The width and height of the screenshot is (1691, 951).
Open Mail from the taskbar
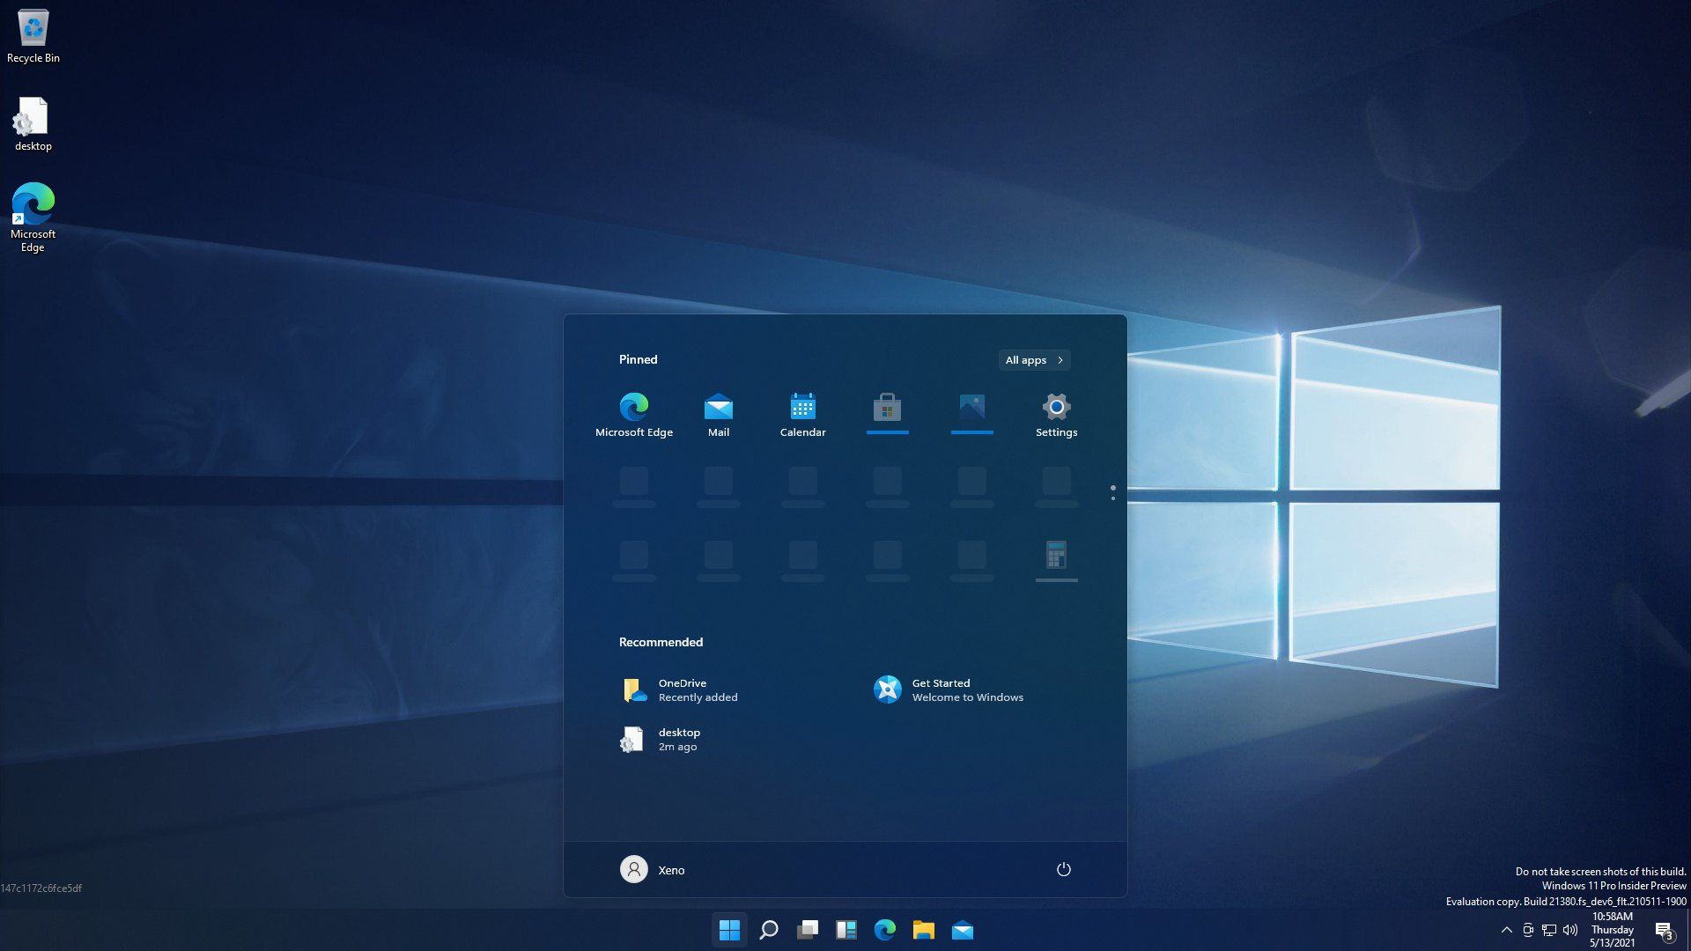pyautogui.click(x=962, y=930)
